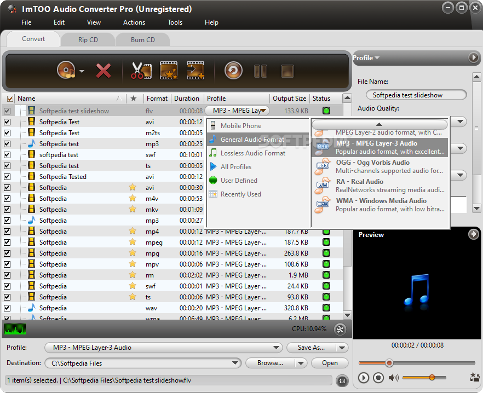Click the star on Softpedia mkv row
Screen dimensions: 483x393
133,210
